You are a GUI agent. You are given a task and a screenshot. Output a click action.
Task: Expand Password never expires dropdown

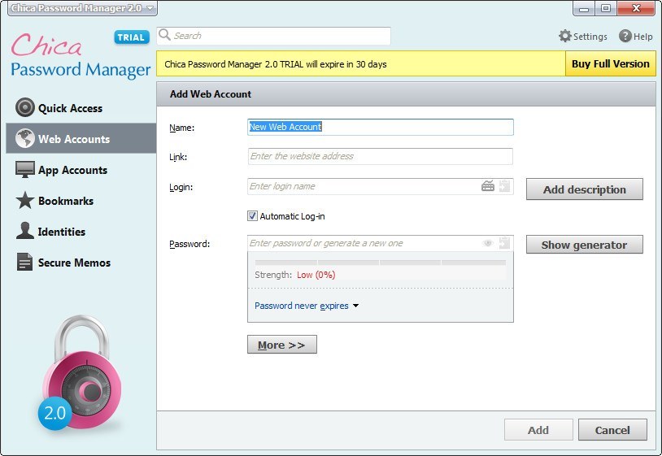[307, 306]
